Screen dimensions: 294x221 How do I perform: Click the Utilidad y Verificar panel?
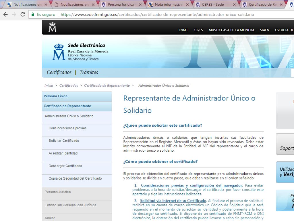(x=285, y=172)
